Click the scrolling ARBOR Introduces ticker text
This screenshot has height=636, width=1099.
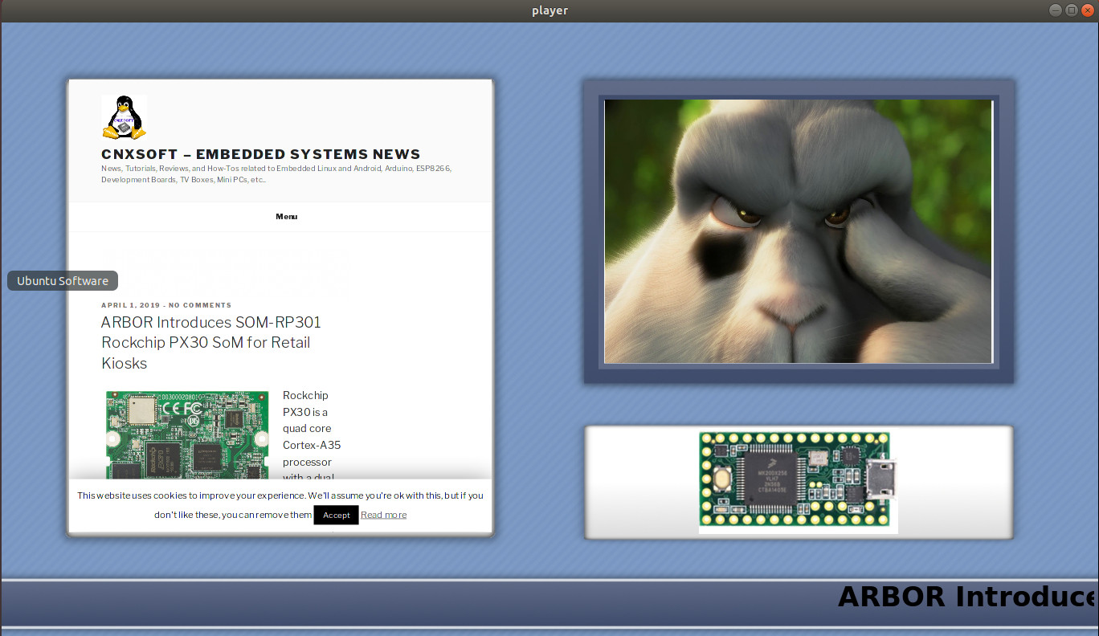pos(967,597)
